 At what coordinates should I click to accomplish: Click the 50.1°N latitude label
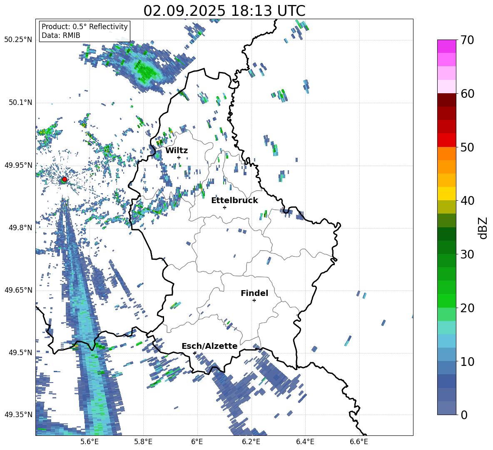coord(20,102)
